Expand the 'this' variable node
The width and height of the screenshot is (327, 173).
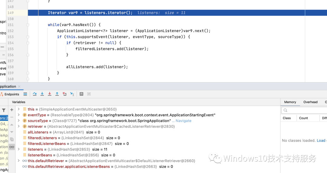pos(18,109)
